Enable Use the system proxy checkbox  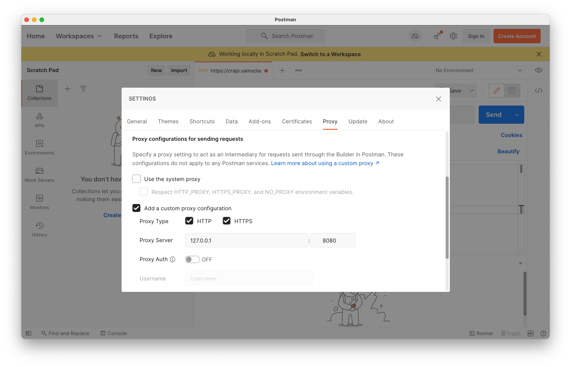click(136, 179)
